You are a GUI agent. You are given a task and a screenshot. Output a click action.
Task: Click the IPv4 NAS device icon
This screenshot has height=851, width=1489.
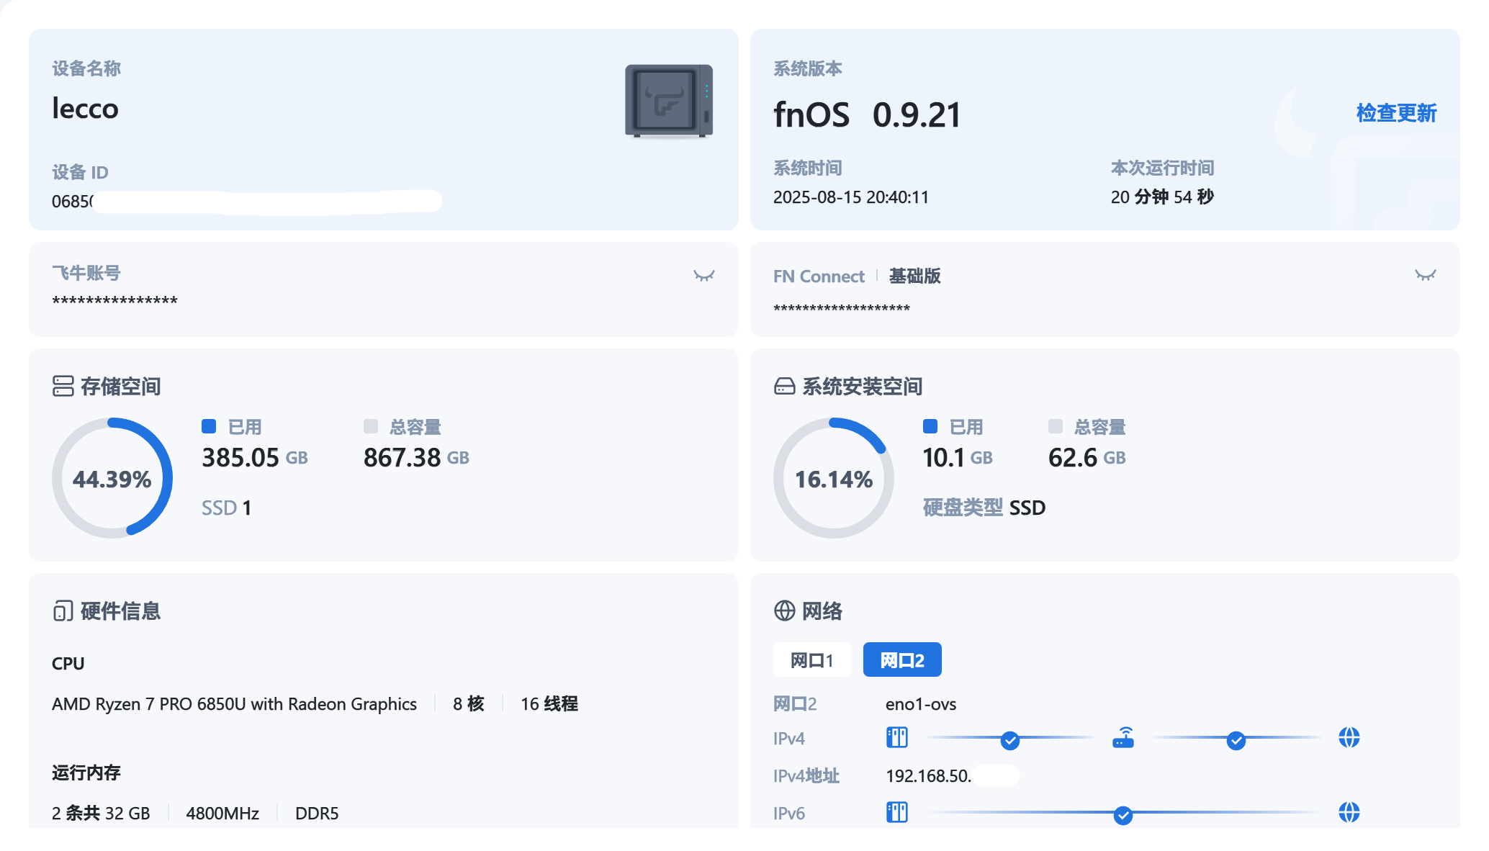[896, 738]
